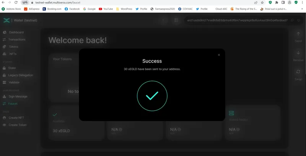Close the Success dialog with the X
The image size is (306, 156).
pyautogui.click(x=219, y=55)
